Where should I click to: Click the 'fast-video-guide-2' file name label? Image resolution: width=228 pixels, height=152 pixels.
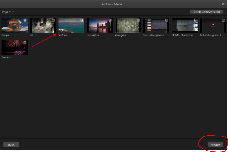coord(154,35)
